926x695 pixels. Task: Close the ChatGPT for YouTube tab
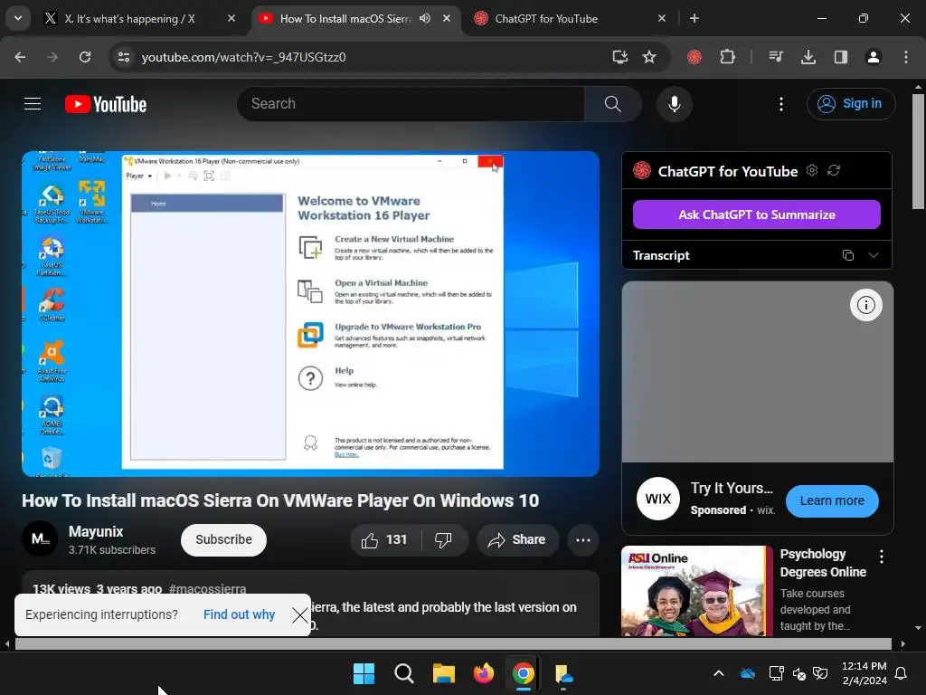click(x=661, y=18)
